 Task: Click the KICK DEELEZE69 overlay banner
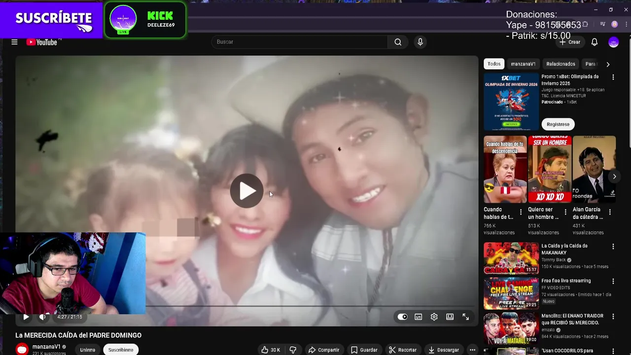point(145,20)
